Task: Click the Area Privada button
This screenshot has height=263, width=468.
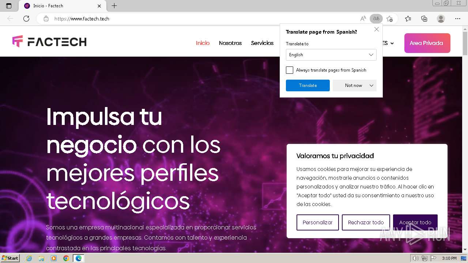Action: click(x=427, y=43)
